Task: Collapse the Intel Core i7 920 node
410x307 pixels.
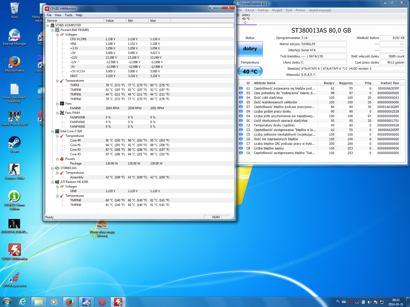Action: (53, 131)
